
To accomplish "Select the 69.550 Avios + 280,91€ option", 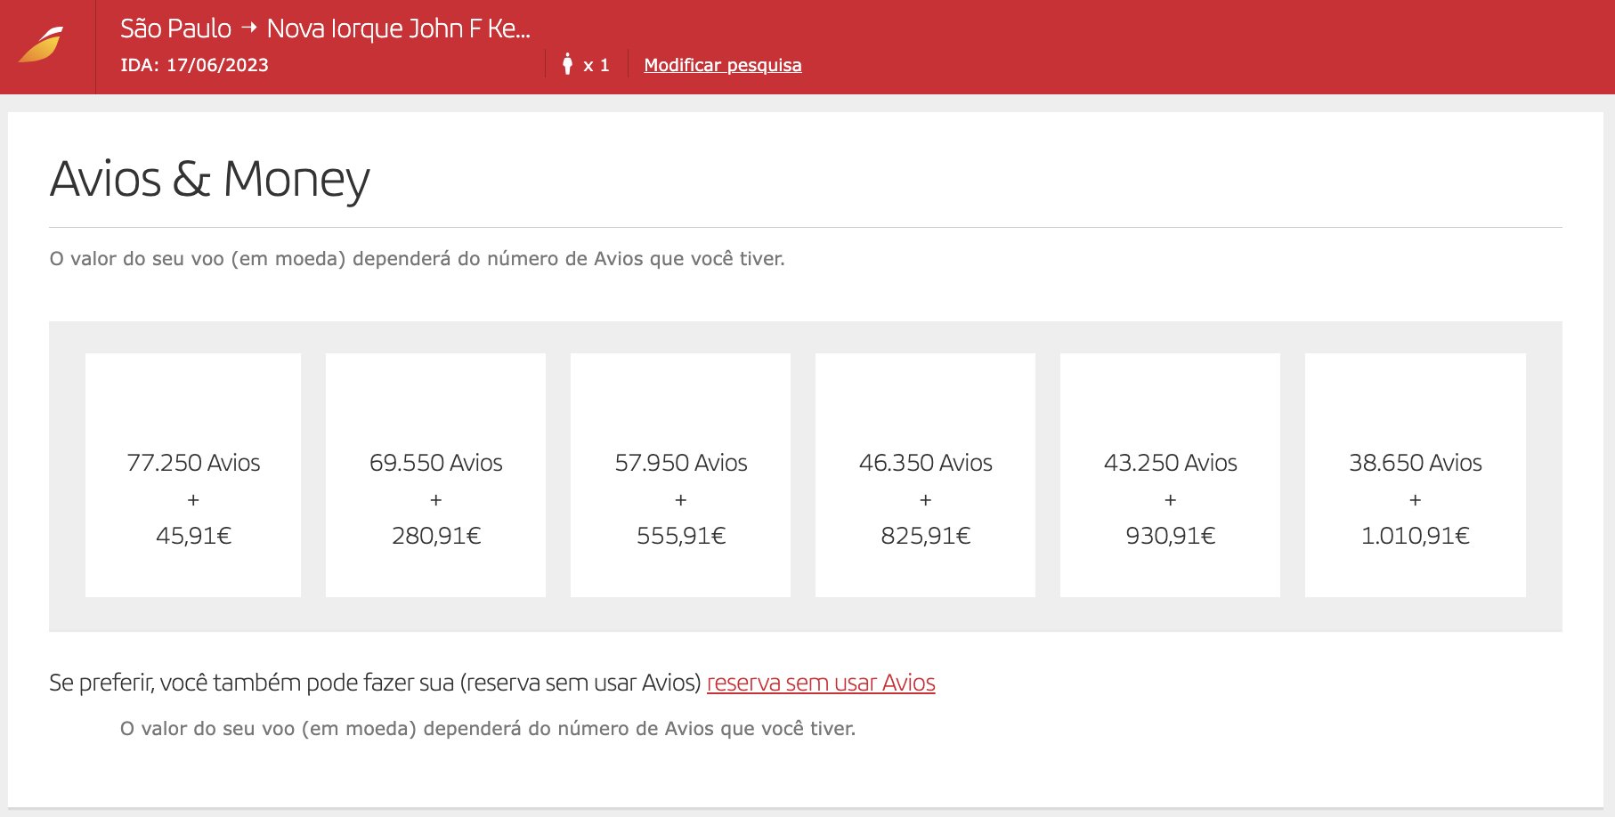I will click(435, 475).
